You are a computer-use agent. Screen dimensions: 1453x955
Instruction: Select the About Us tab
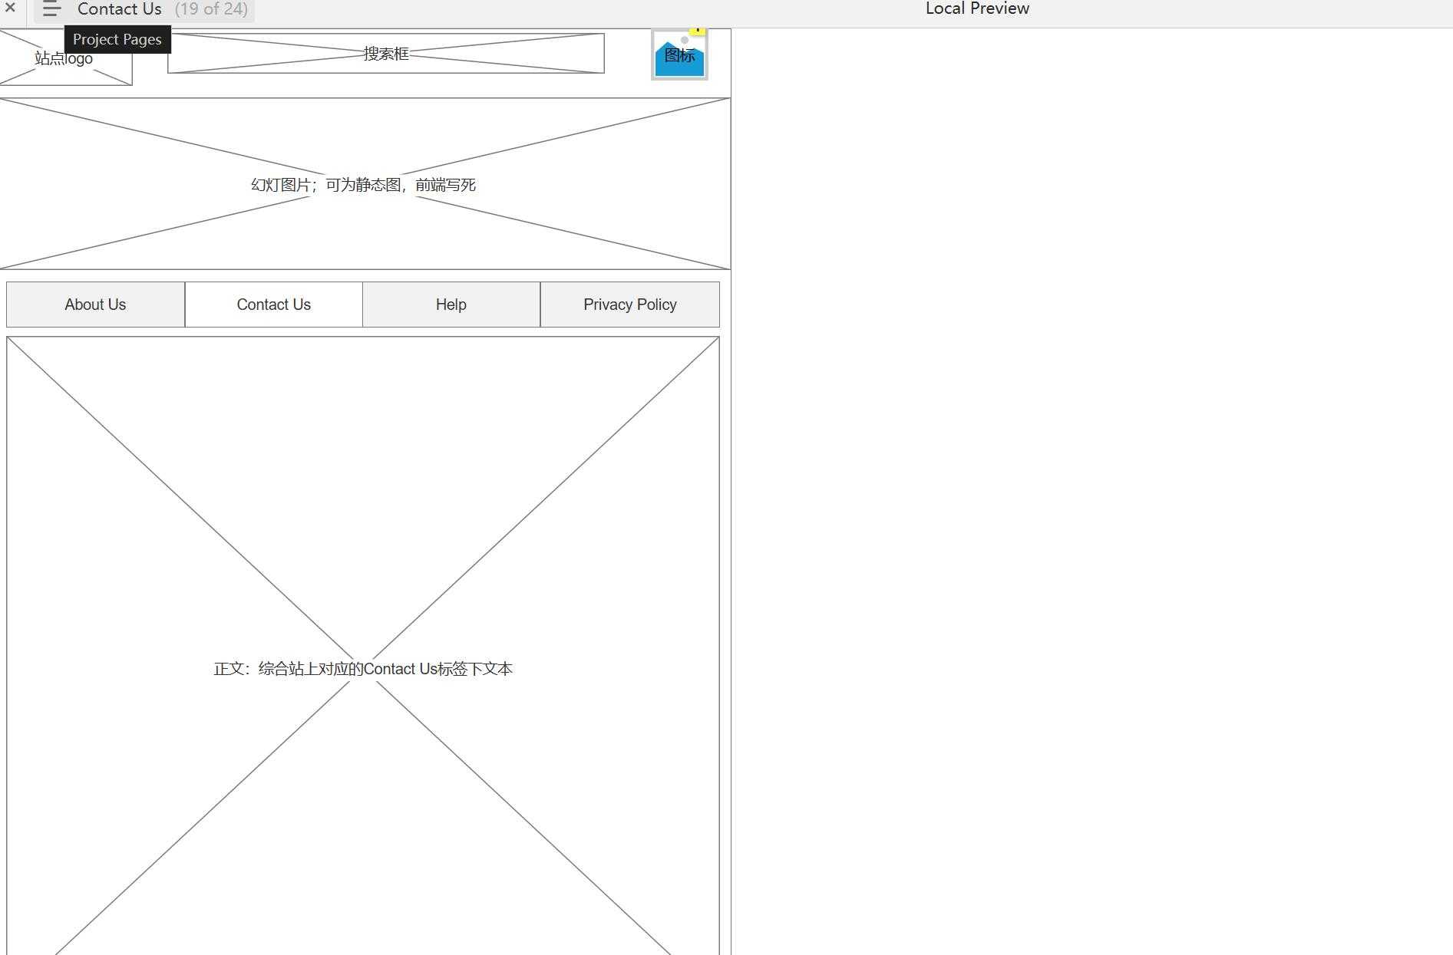tap(95, 305)
